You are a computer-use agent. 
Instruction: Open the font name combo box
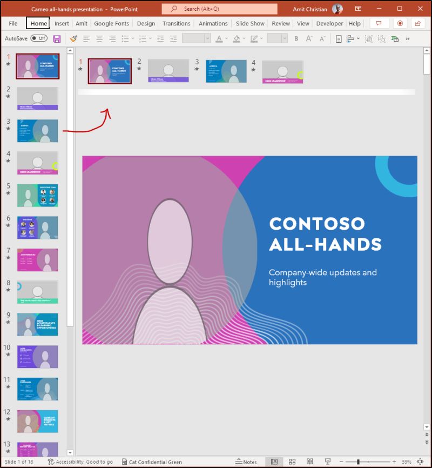(196, 38)
